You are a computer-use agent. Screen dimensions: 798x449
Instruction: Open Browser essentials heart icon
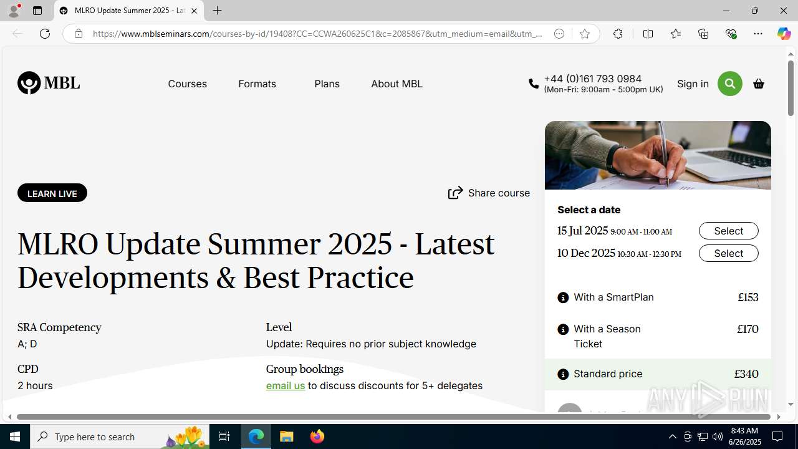click(731, 34)
